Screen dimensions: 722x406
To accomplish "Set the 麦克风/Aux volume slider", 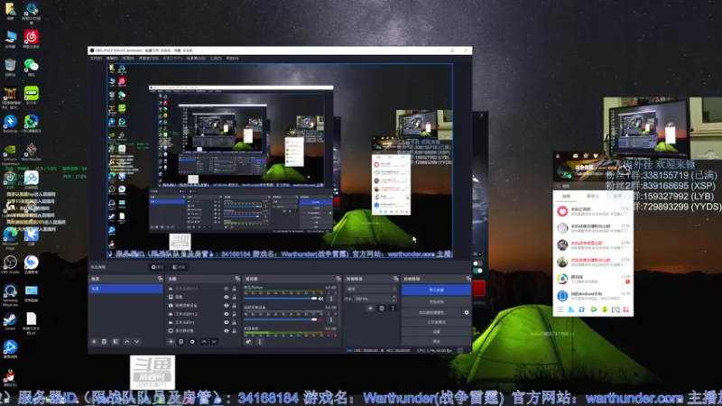I will (281, 299).
